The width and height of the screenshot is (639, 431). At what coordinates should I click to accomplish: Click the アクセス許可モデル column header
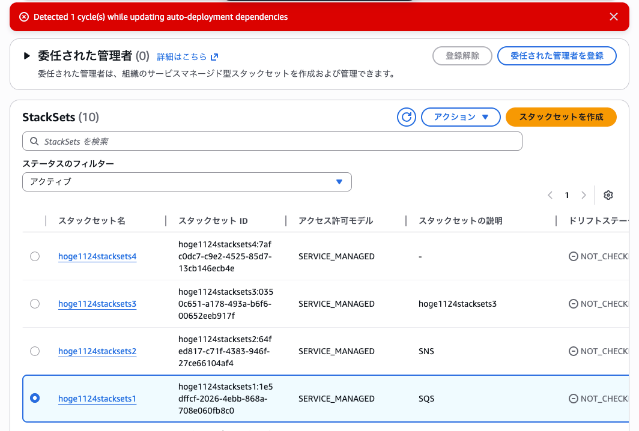pos(336,221)
